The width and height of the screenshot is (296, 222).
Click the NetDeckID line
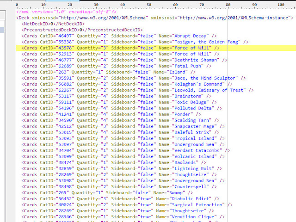point(53,24)
